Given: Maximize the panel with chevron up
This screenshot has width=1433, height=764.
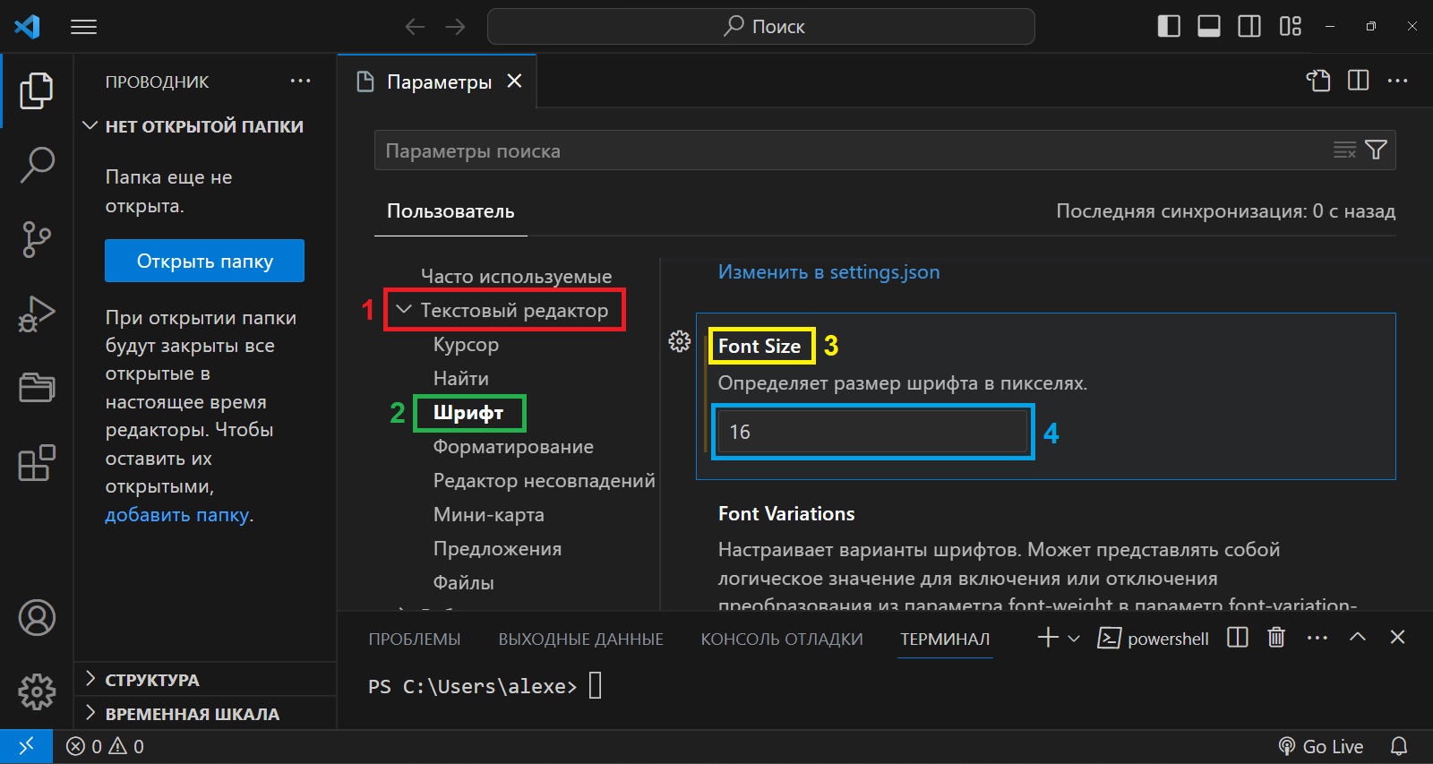Looking at the screenshot, I should click(x=1358, y=637).
